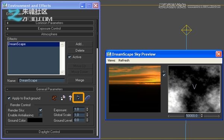Select the yellow diamond helper in viewport

186,30
